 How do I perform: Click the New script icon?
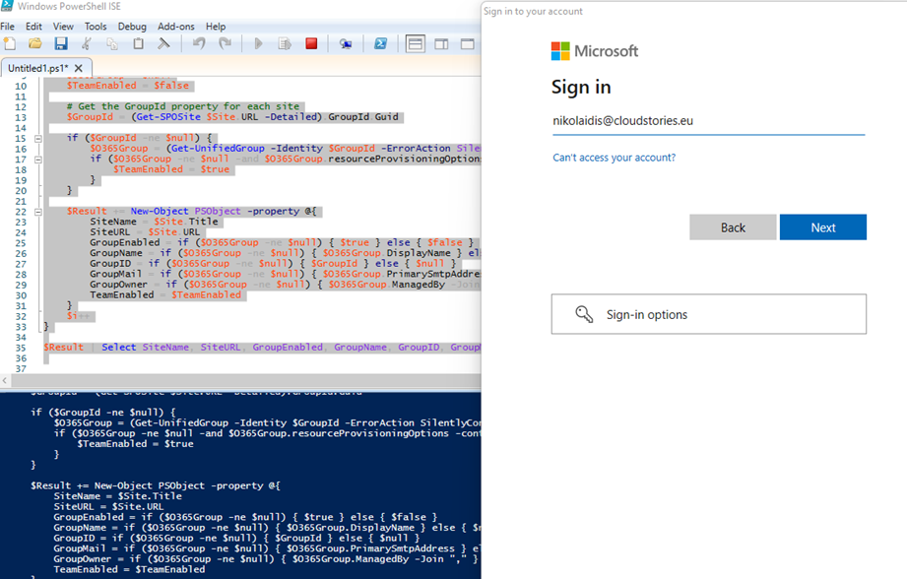pos(10,44)
